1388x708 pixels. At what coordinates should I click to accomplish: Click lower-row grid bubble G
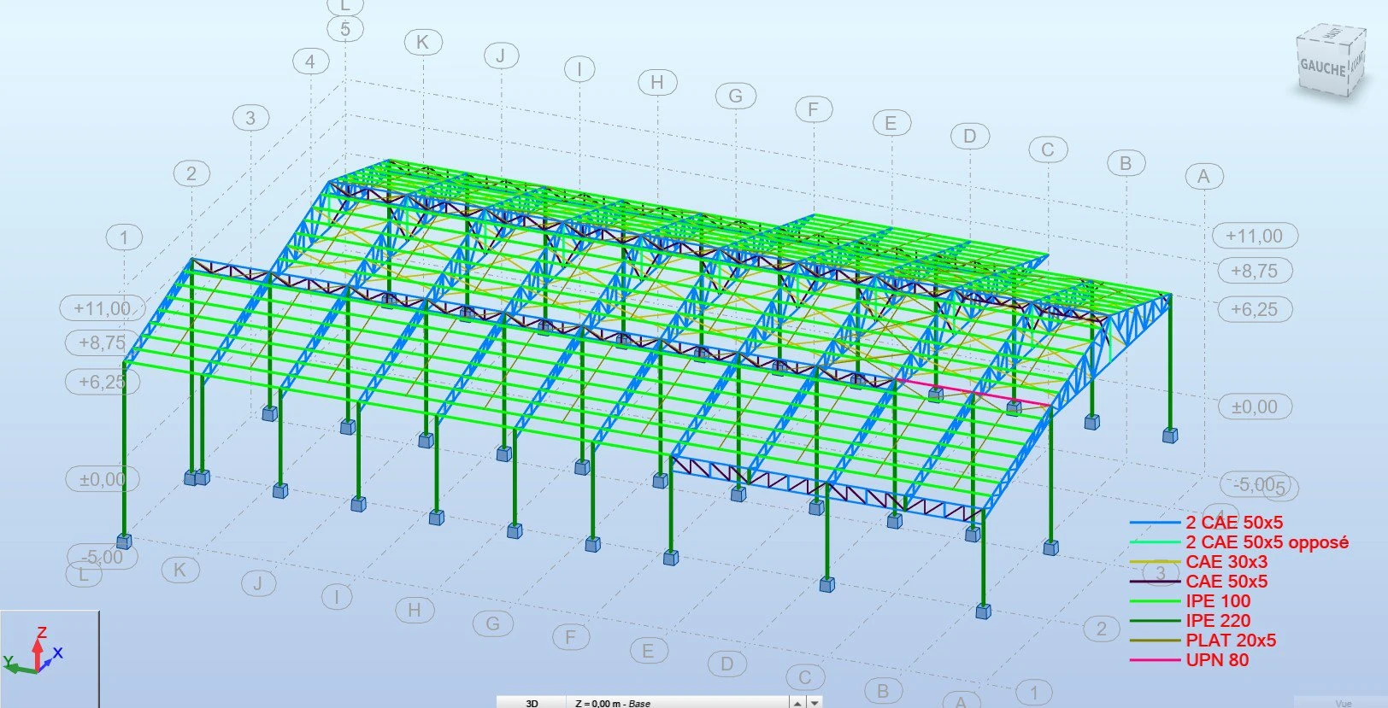tap(492, 623)
